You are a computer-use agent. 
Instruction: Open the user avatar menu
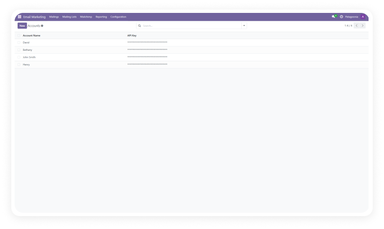click(x=363, y=17)
